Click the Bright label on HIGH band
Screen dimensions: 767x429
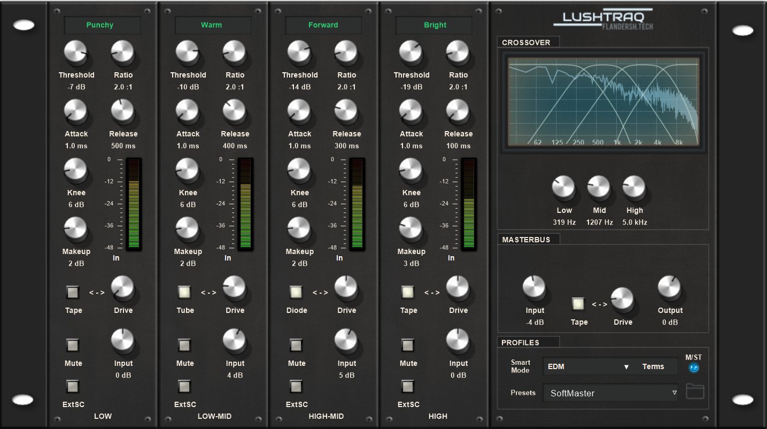tap(435, 25)
